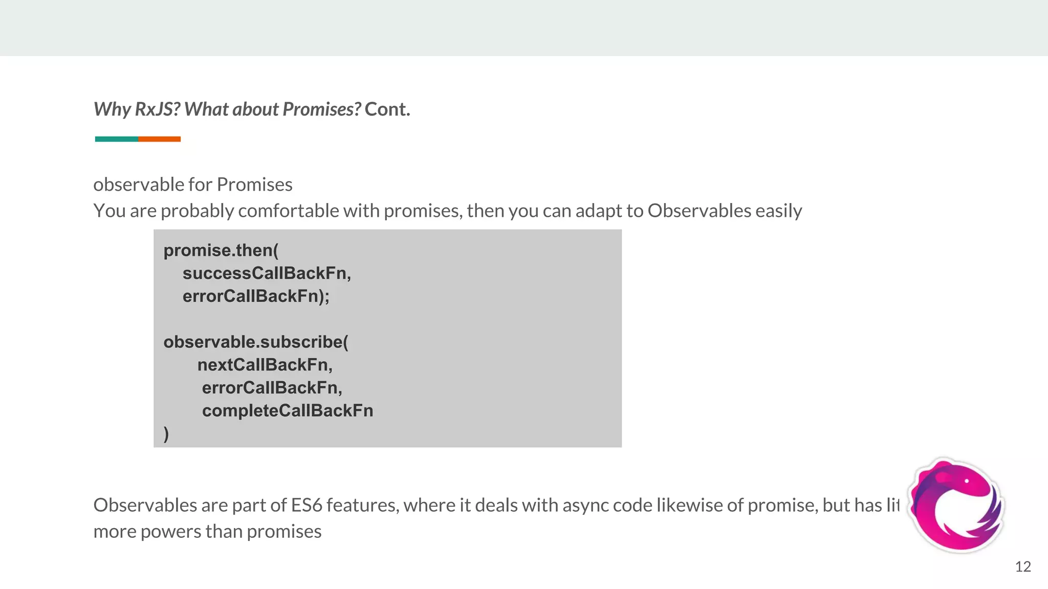
Task: Click the 'observable for Promises' text line
Action: 192,185
